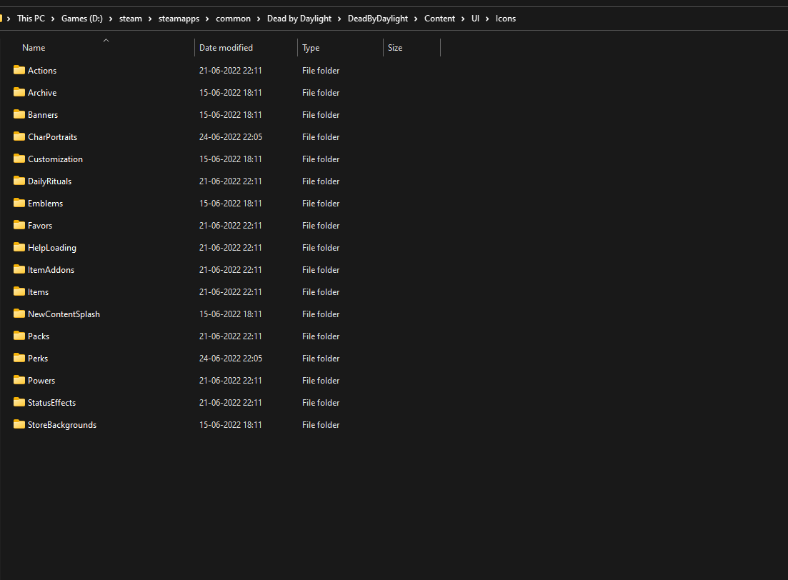Screen dimensions: 788x580
Task: Go to steamapps folder in breadcrumb
Action: click(x=179, y=19)
